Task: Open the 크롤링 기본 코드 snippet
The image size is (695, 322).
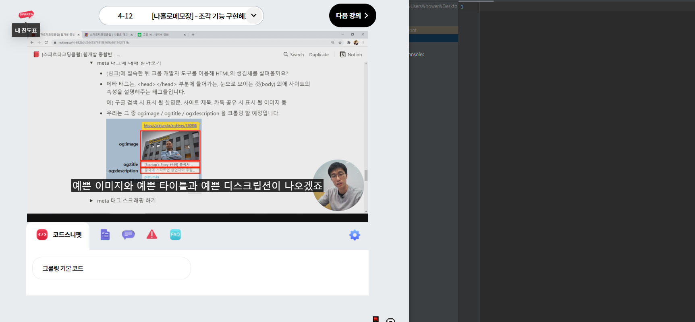Action: pyautogui.click(x=112, y=268)
